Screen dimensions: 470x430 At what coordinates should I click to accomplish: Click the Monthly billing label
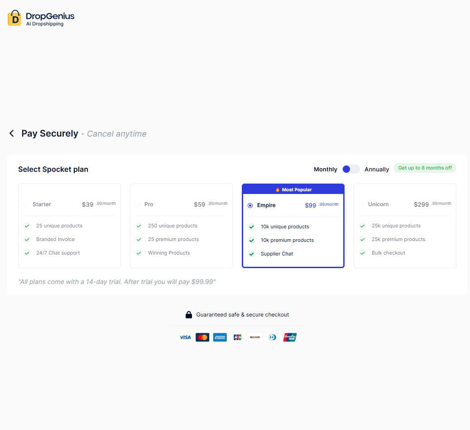point(325,170)
